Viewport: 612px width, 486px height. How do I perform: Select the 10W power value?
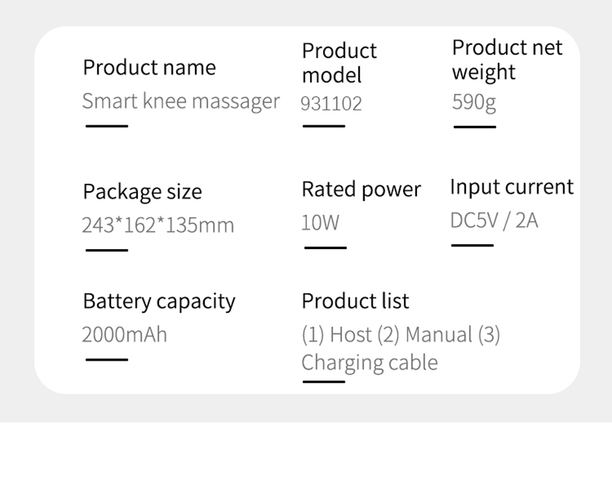click(x=320, y=223)
